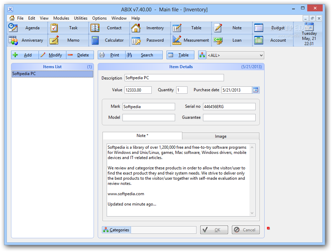Select Softpedia PC in Items List

[x=52, y=74]
